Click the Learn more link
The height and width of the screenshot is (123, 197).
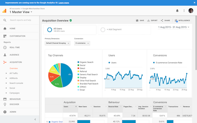[x=64, y=3]
